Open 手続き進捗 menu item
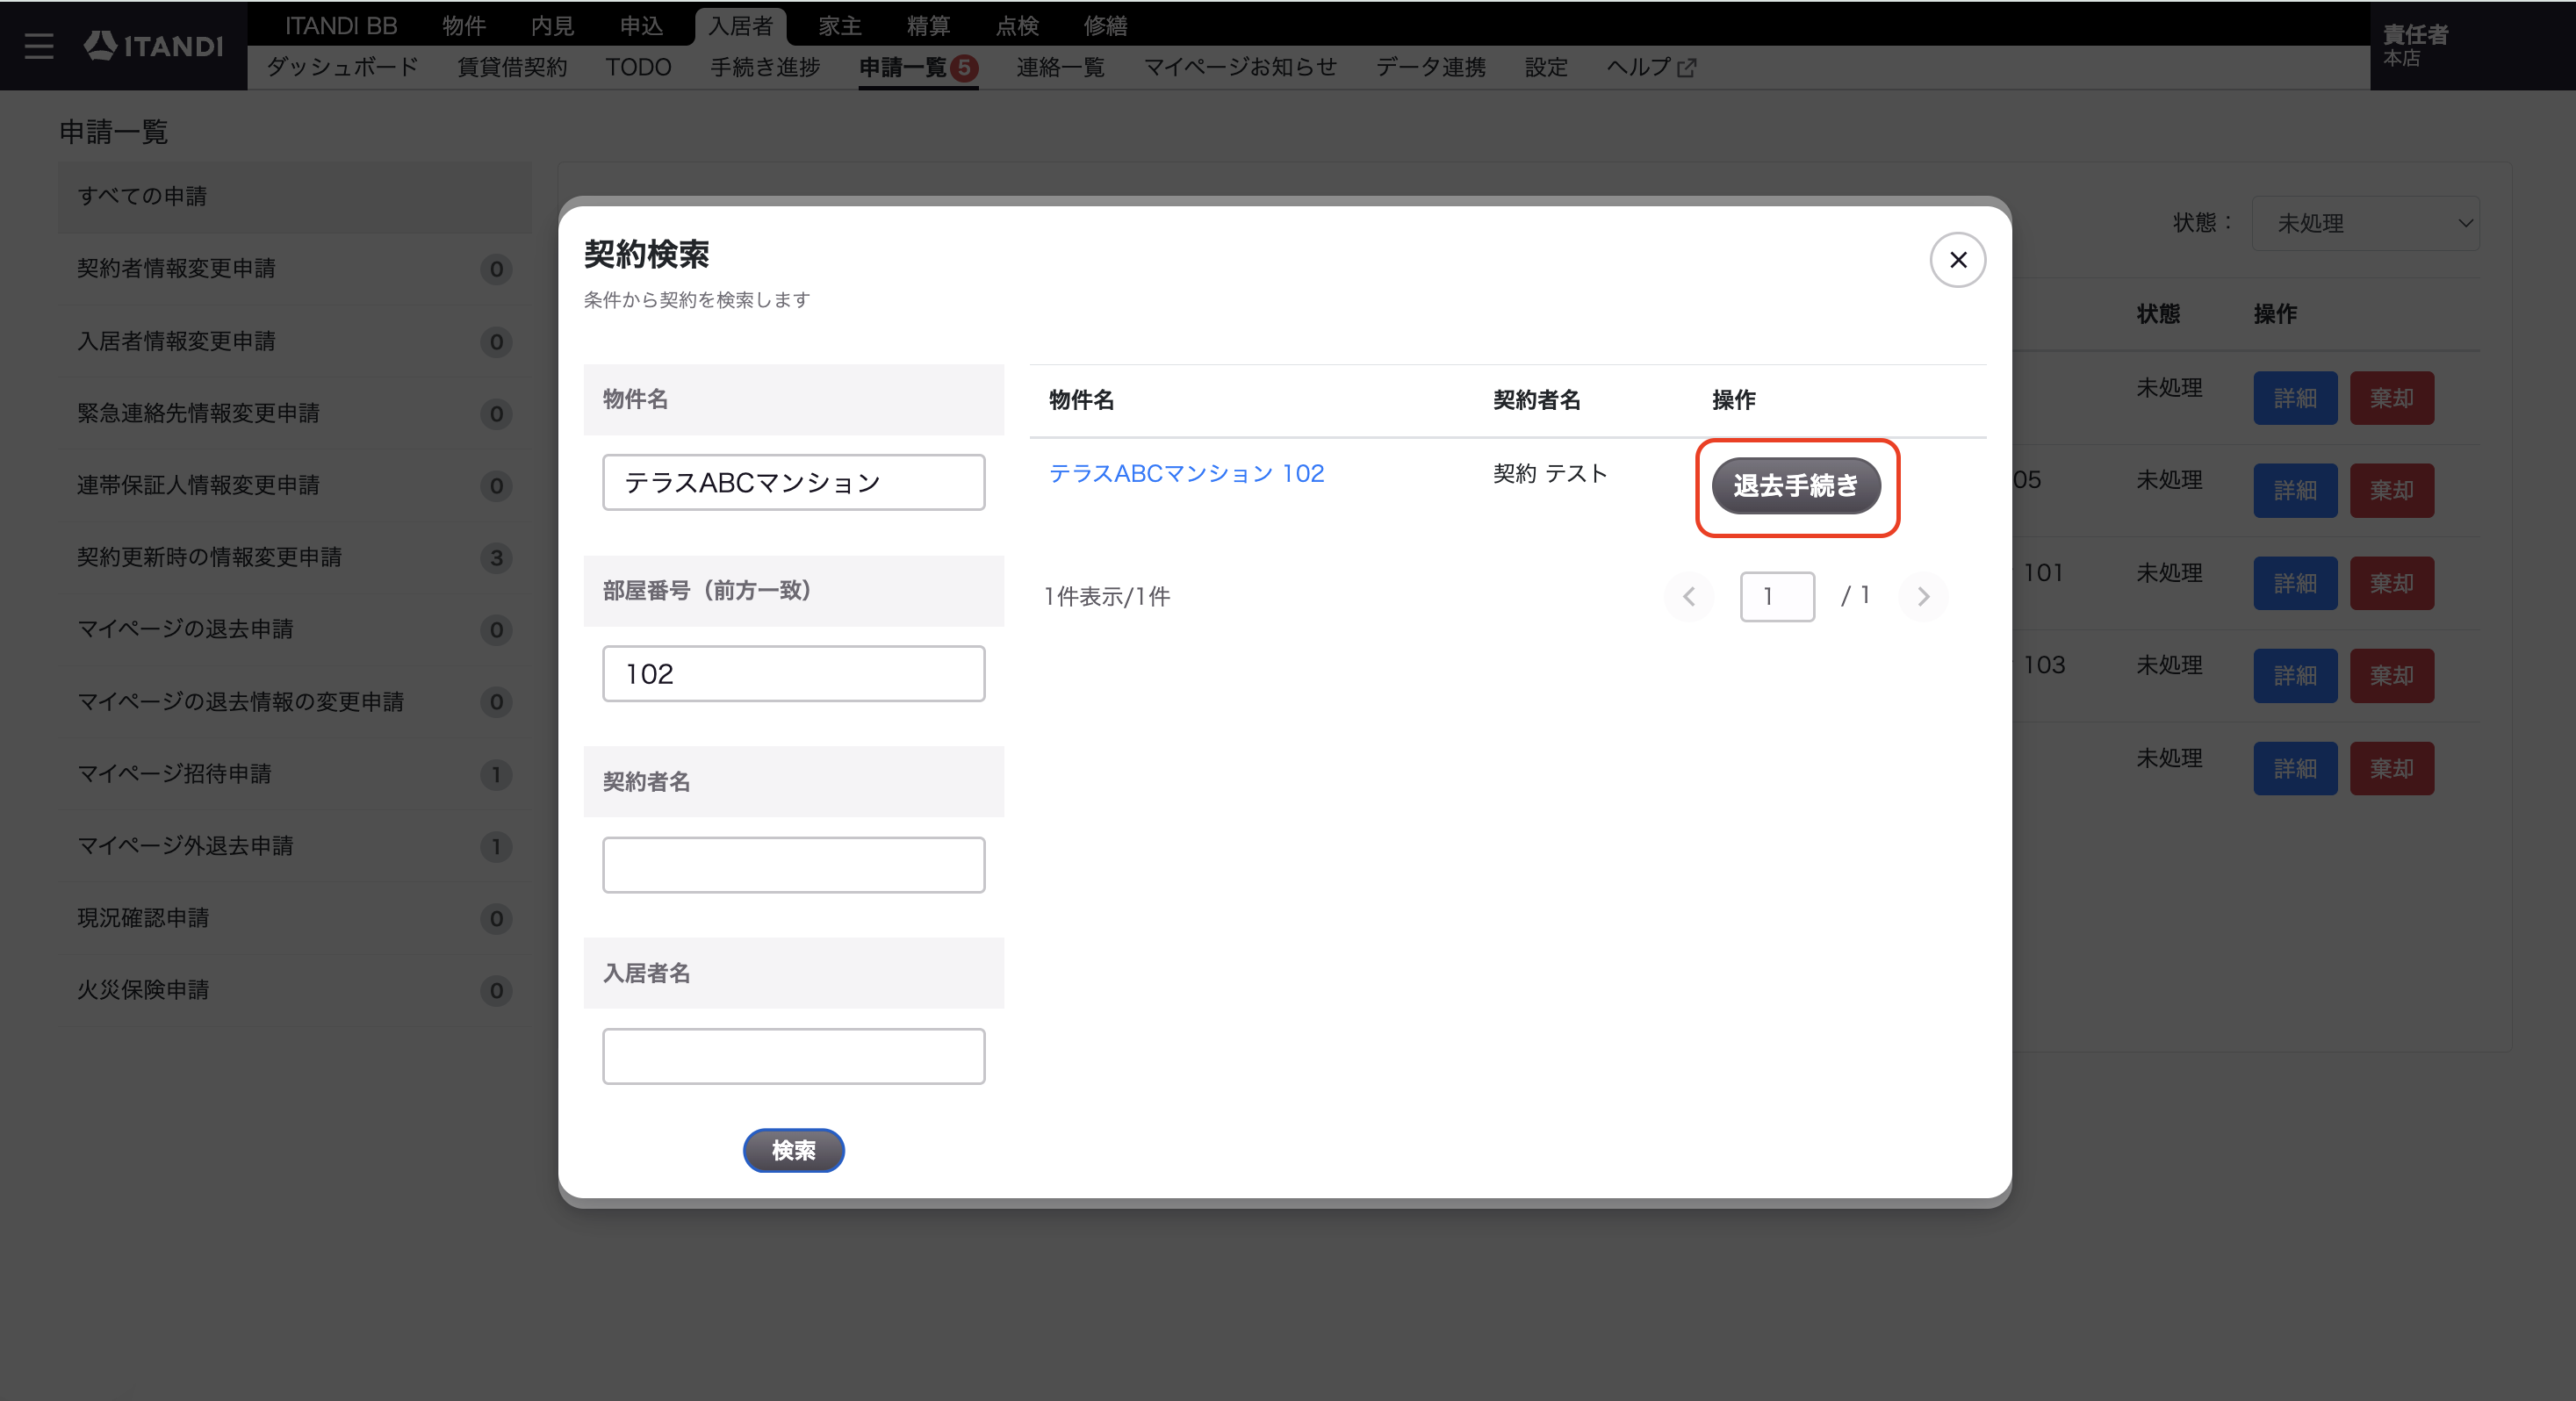The image size is (2576, 1401). 765,67
